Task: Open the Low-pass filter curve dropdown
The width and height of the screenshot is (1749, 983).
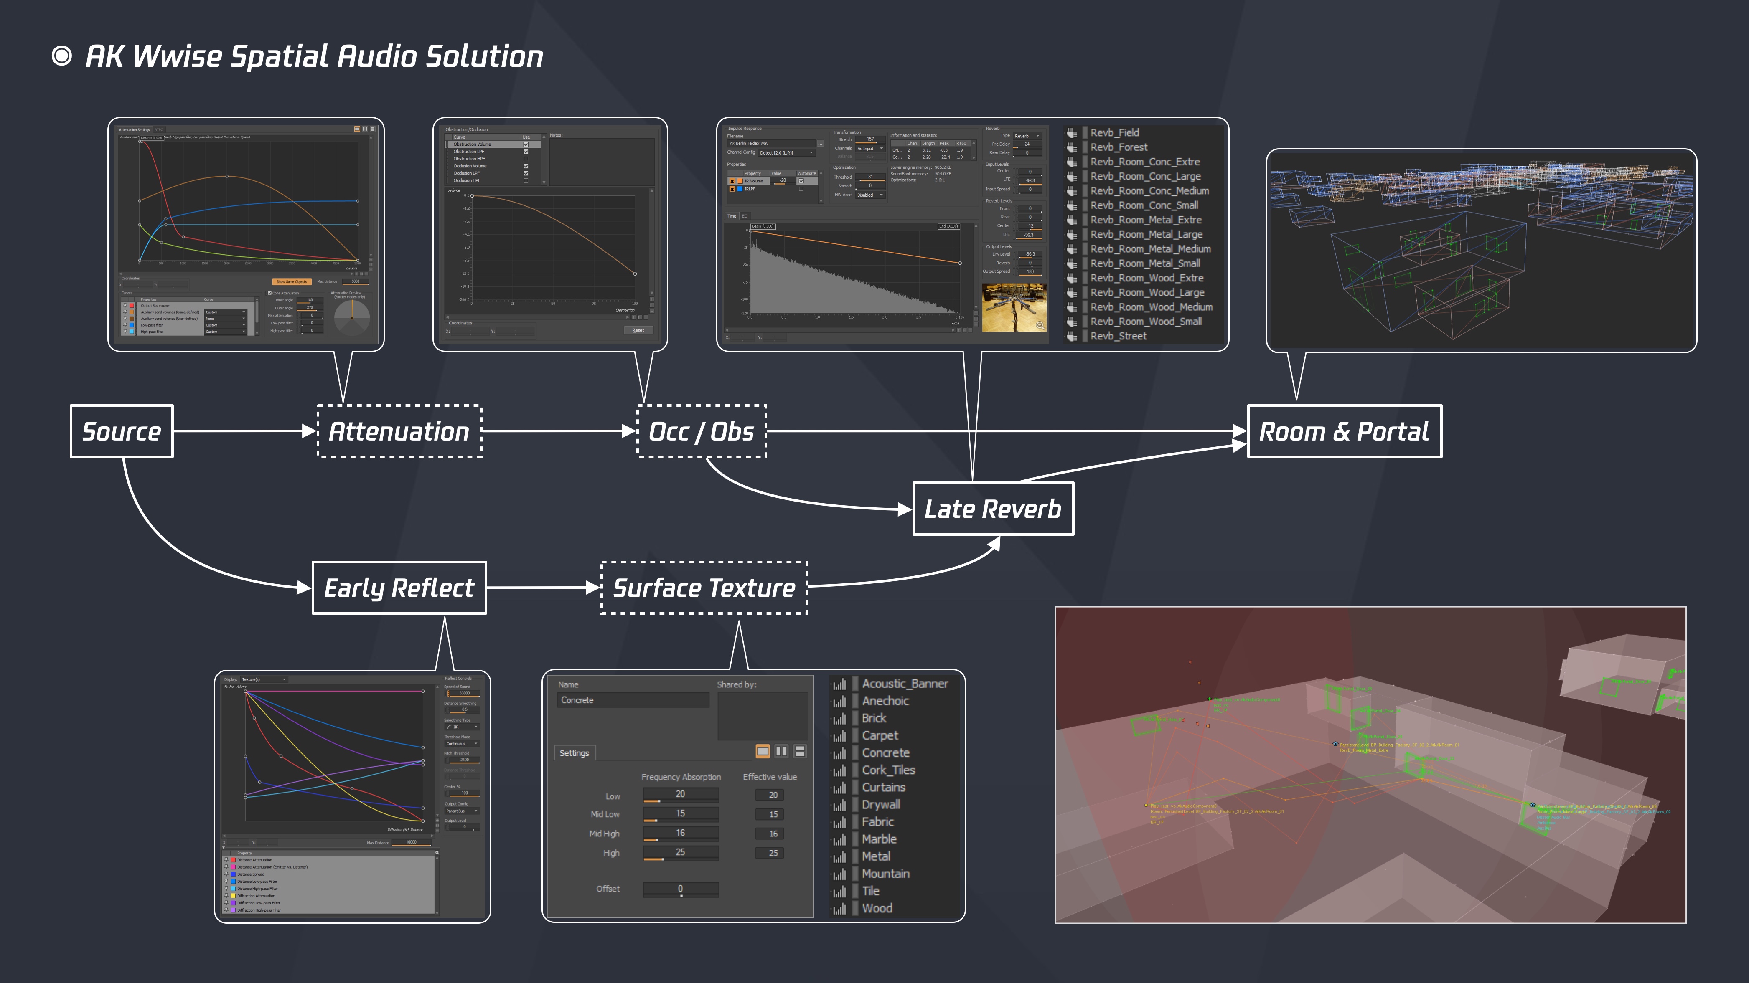Action: click(226, 325)
